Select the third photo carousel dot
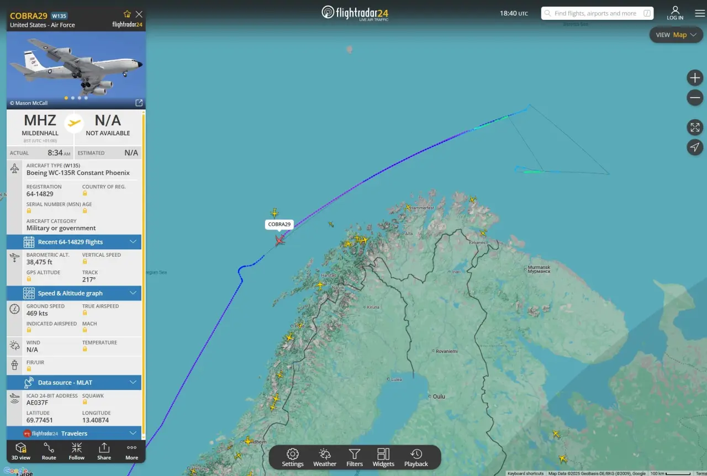This screenshot has width=707, height=476. coord(80,98)
